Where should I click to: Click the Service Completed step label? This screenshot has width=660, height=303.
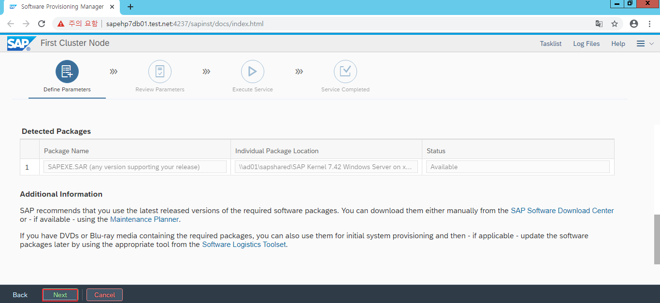point(345,89)
